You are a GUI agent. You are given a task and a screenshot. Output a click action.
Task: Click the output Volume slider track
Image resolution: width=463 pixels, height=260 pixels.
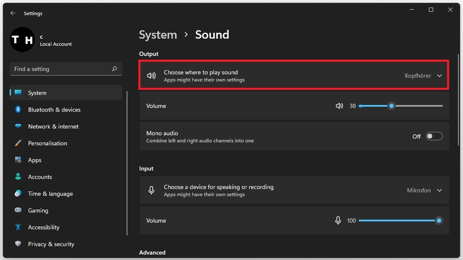(x=416, y=106)
